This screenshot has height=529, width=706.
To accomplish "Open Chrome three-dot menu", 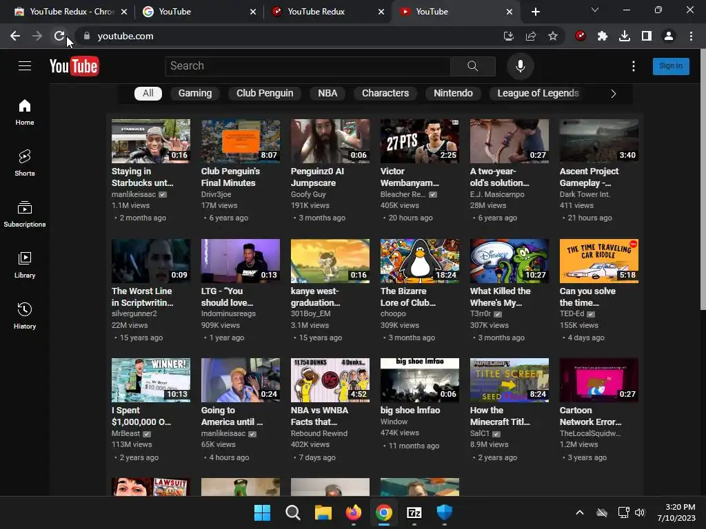I will tap(691, 36).
